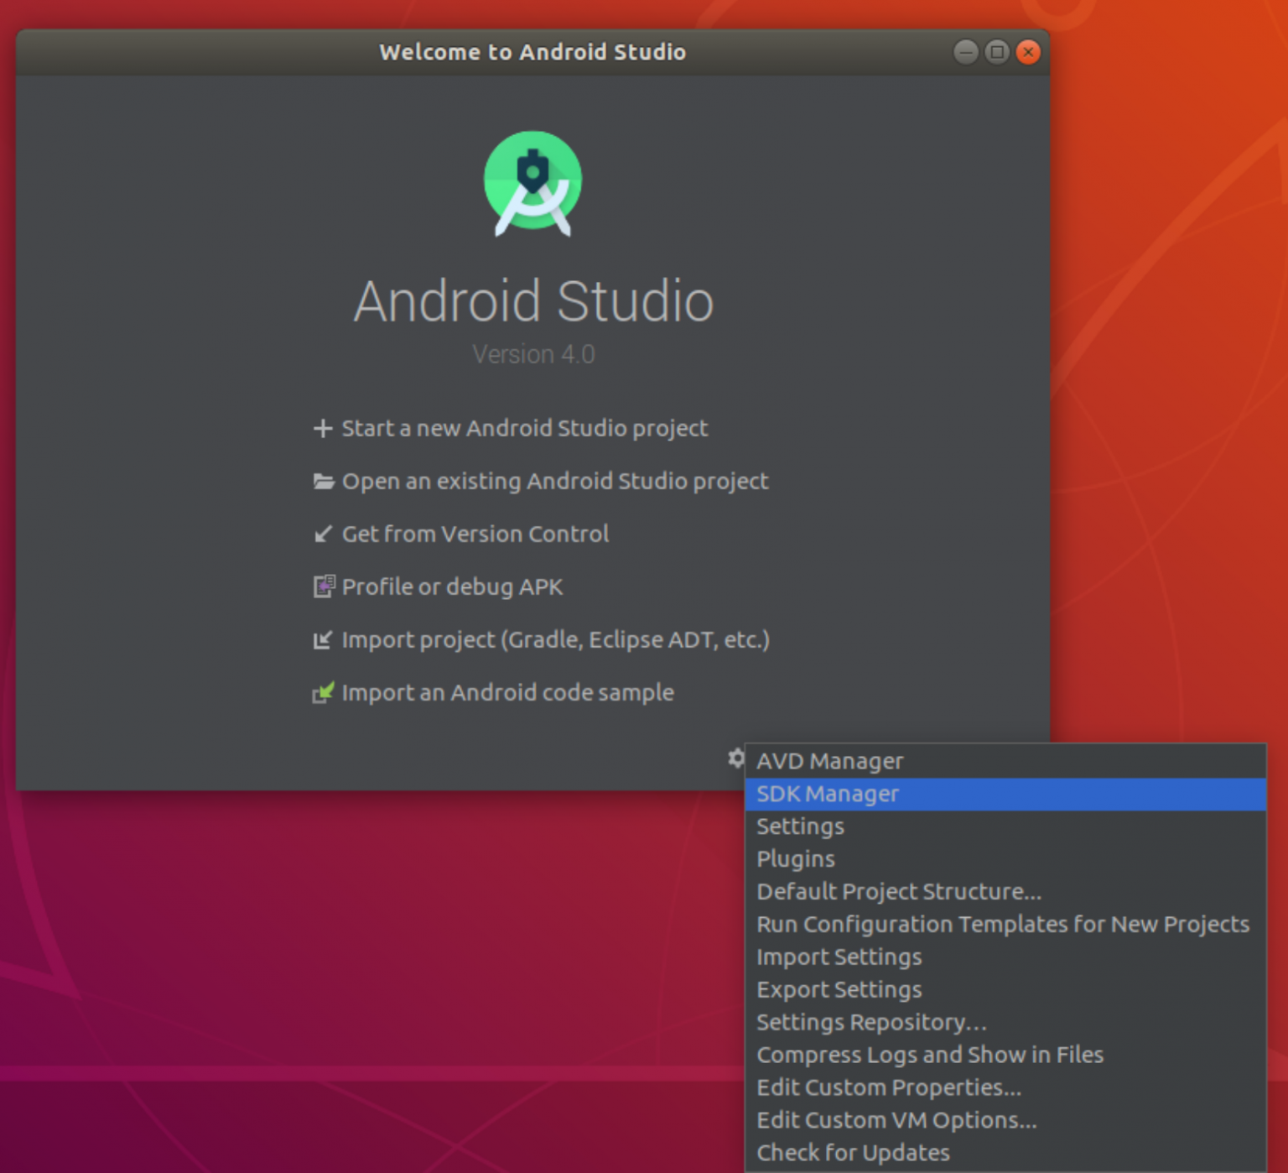Choose Import Settings option
1288x1173 pixels.
[x=839, y=957]
